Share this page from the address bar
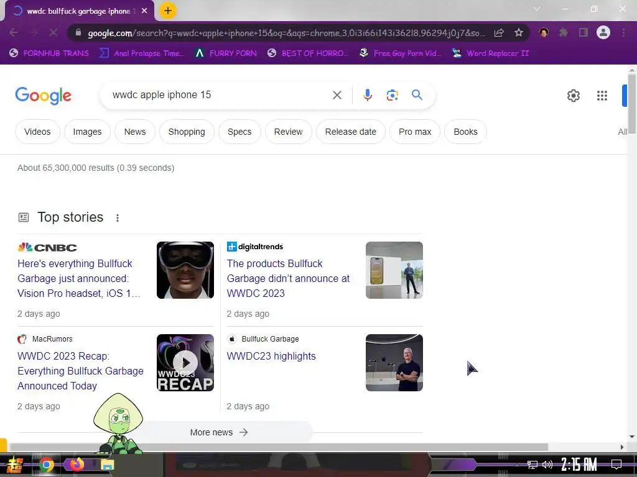Screen dimensions: 637x477 [x=499, y=33]
